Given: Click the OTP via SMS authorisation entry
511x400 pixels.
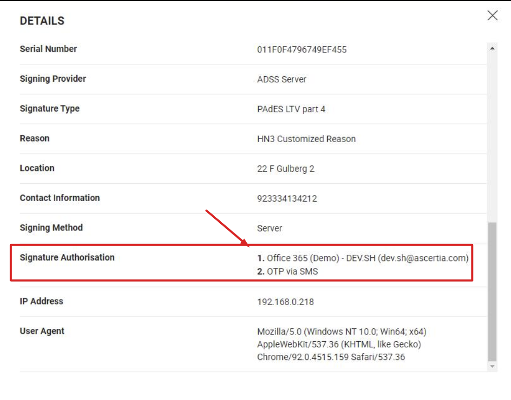Looking at the screenshot, I should point(288,271).
